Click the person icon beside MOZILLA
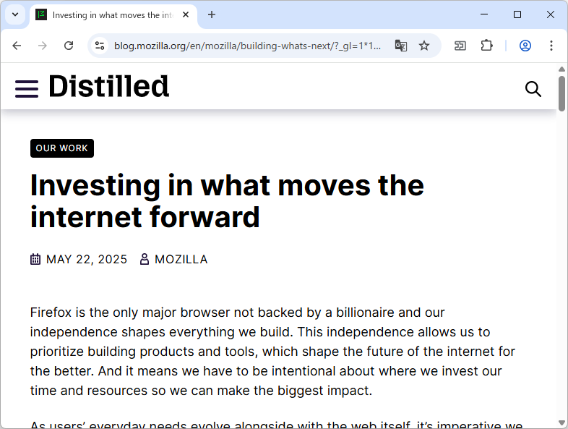 click(x=145, y=259)
